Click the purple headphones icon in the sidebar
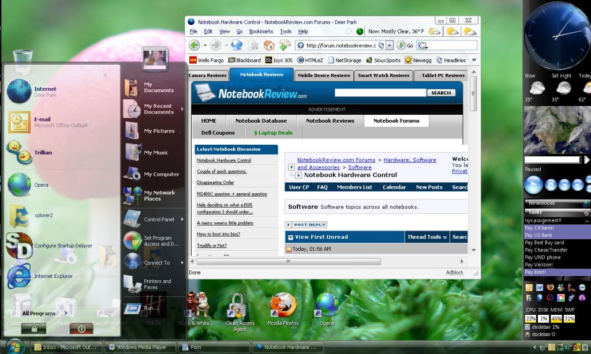Viewport: 591px width, 354px height. click(x=582, y=298)
